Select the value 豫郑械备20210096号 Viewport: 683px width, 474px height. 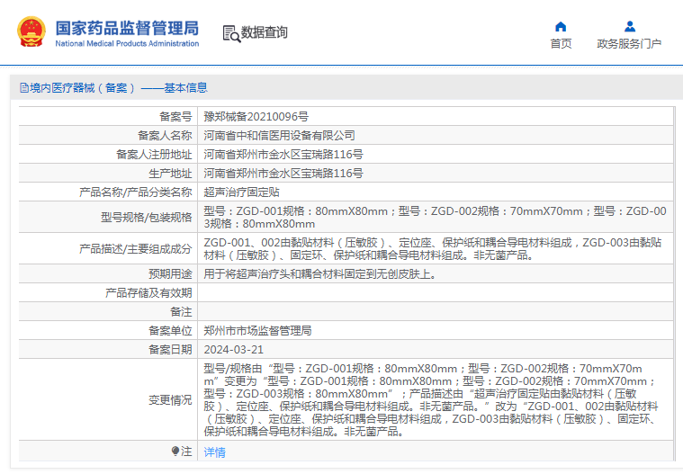[256, 117]
